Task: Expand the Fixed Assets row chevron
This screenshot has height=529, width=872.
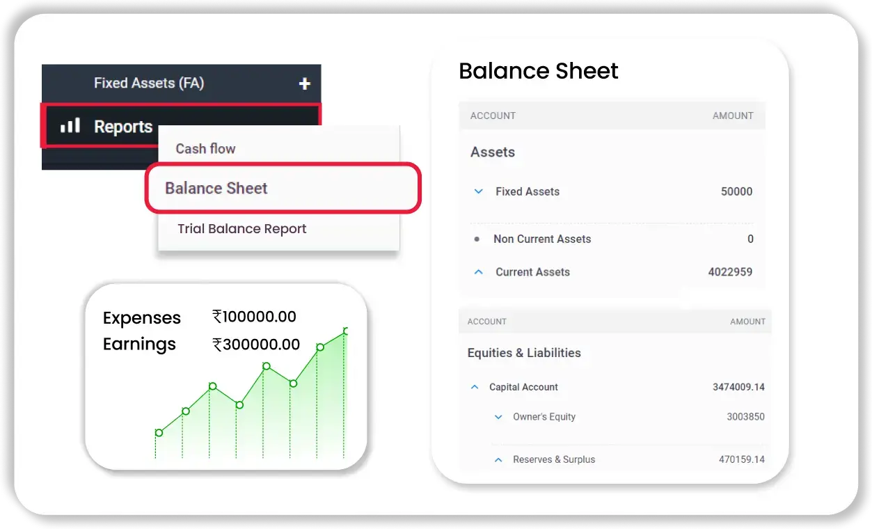Action: pos(478,191)
